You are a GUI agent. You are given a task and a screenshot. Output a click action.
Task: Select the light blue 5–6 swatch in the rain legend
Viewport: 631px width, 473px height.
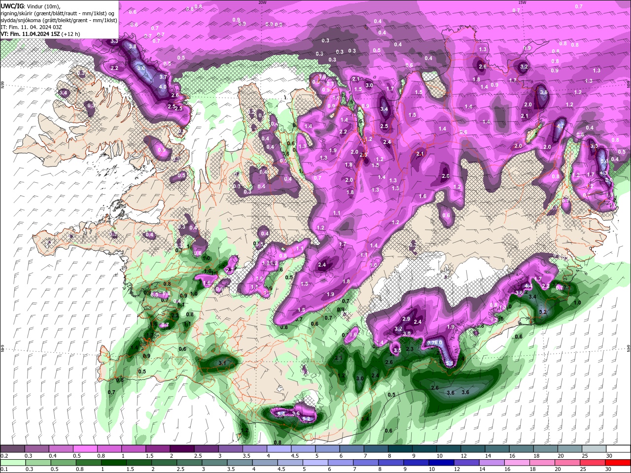315,462
